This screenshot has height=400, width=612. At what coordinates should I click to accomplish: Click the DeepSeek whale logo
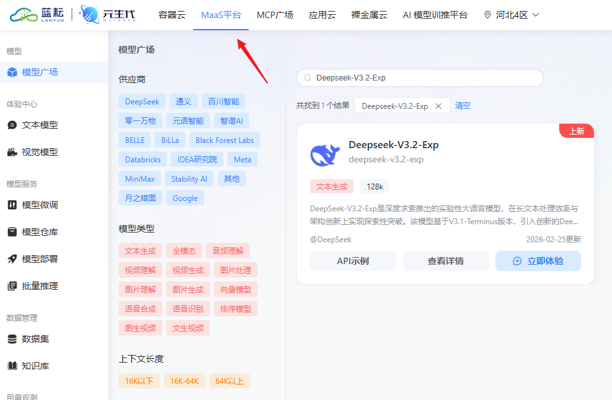[325, 155]
